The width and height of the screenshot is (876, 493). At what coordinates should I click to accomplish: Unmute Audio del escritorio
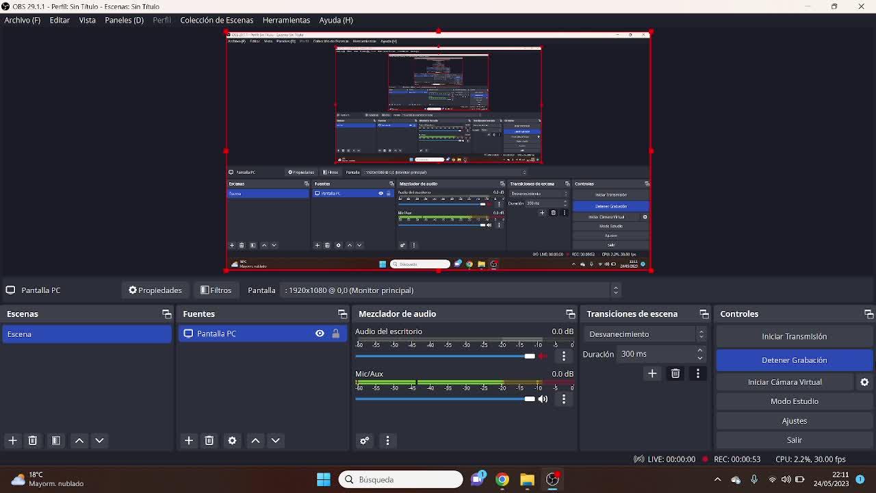coord(543,356)
